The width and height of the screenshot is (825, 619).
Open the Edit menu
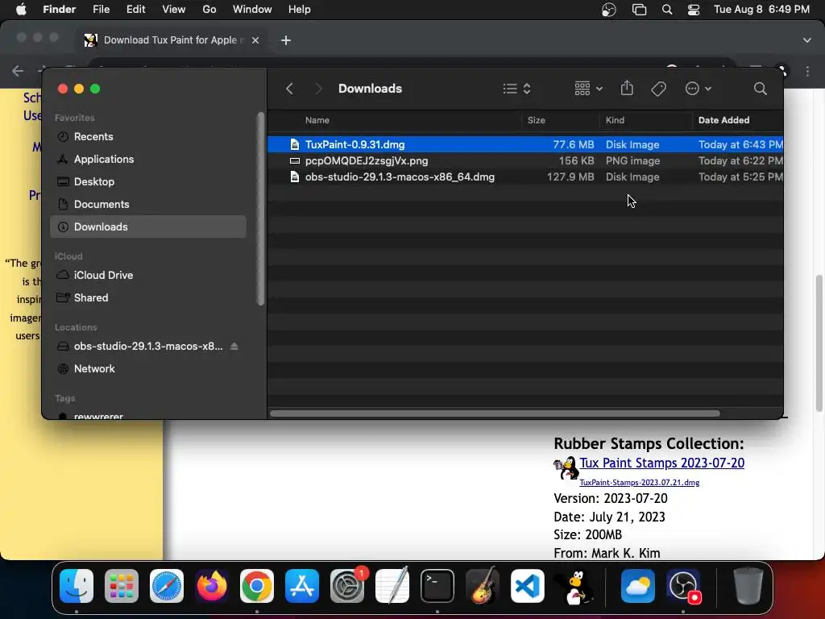click(x=135, y=10)
